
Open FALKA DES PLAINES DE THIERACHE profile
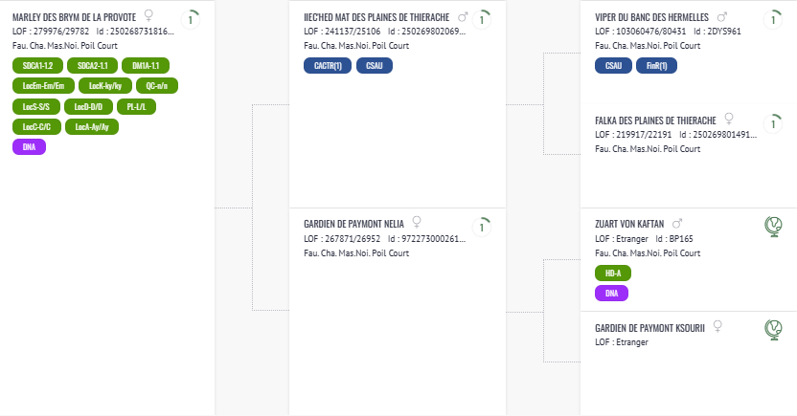(655, 120)
